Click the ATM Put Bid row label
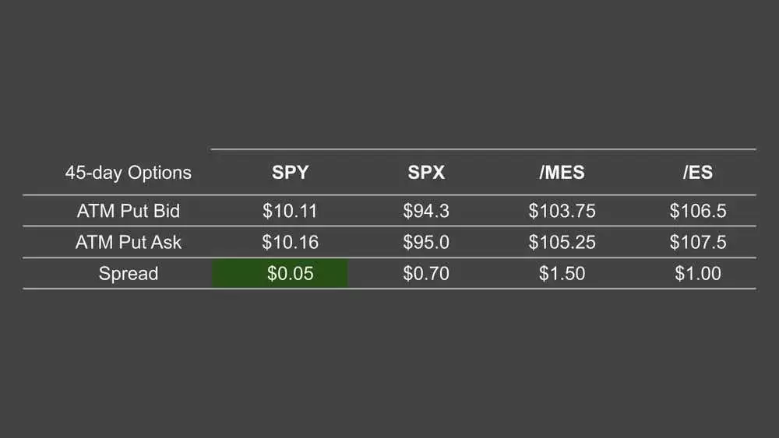779x438 pixels. coord(128,211)
